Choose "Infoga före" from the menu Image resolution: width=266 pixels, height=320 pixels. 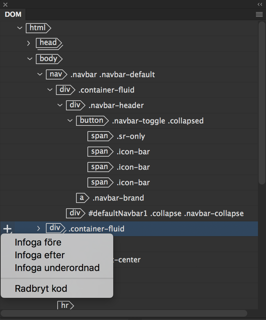click(x=38, y=242)
